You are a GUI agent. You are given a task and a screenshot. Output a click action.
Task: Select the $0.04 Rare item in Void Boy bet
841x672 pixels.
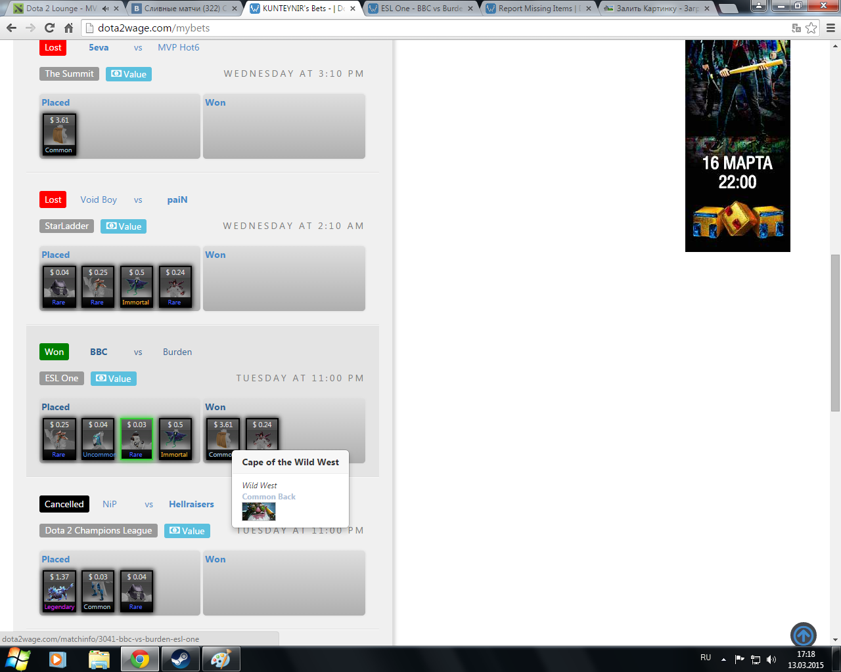59,287
